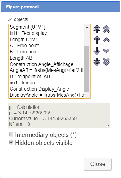Click the single solid down arrow icon
Screen dimensions: 121x178
(x=97, y=51)
